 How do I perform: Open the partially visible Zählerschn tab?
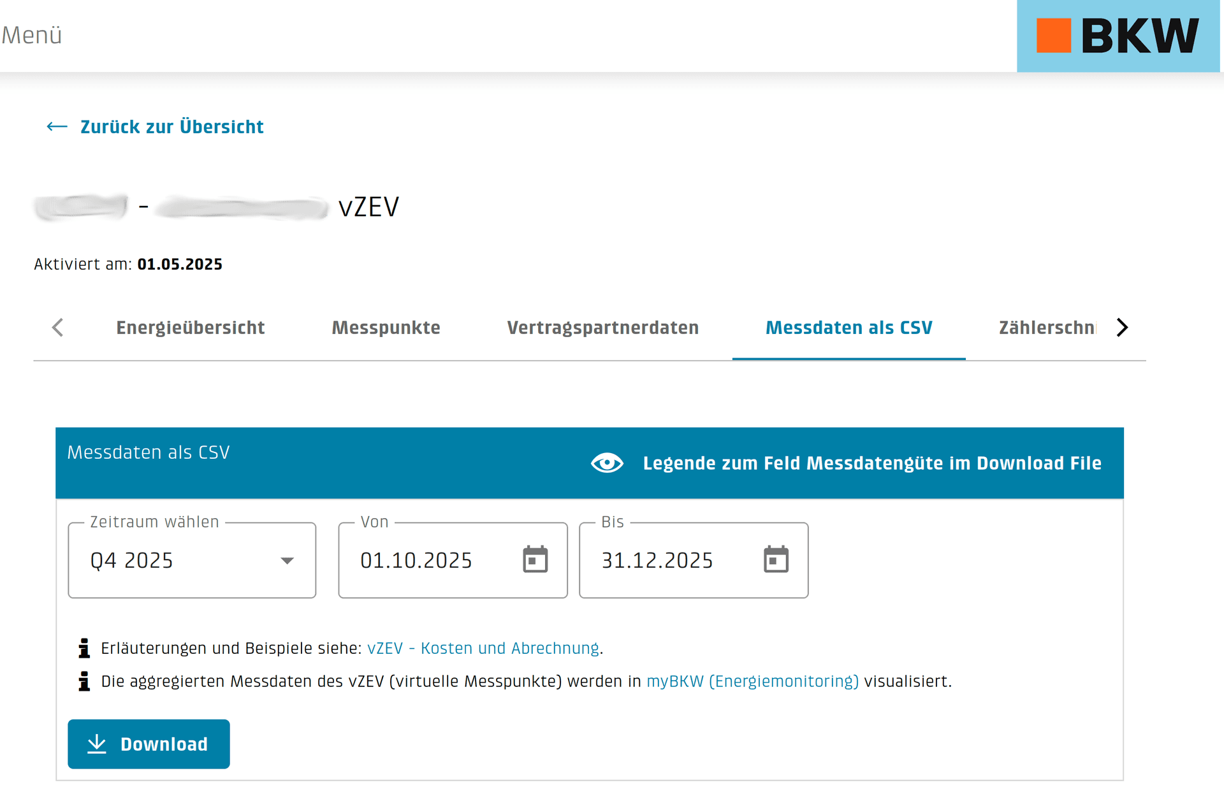[x=1047, y=328]
